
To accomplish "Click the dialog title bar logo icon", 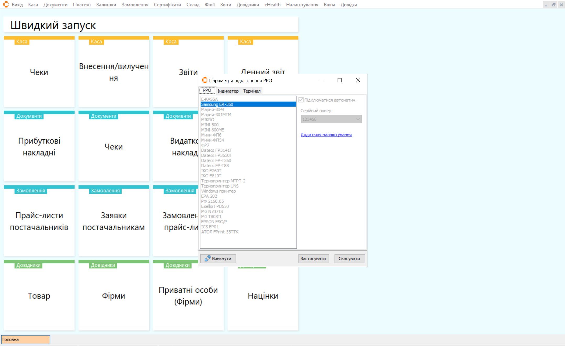I will [205, 80].
